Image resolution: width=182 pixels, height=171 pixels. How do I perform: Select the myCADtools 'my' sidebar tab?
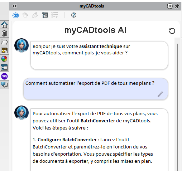pyautogui.click(x=4, y=76)
